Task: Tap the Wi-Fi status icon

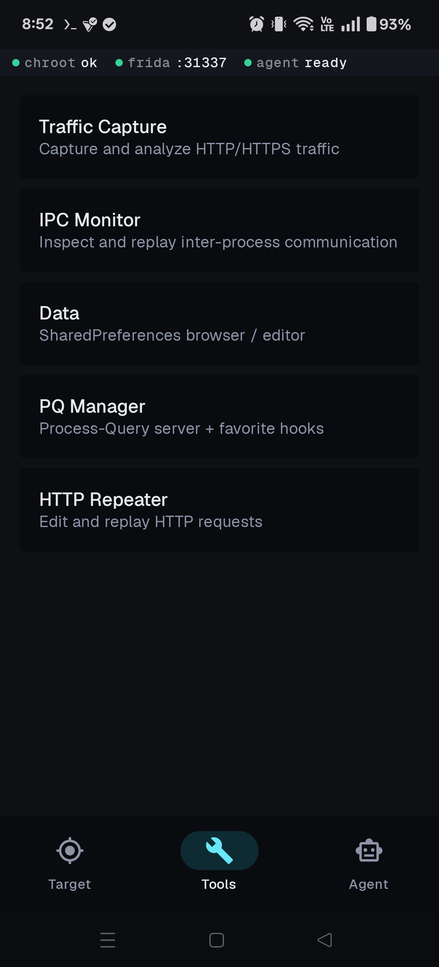Action: click(303, 24)
